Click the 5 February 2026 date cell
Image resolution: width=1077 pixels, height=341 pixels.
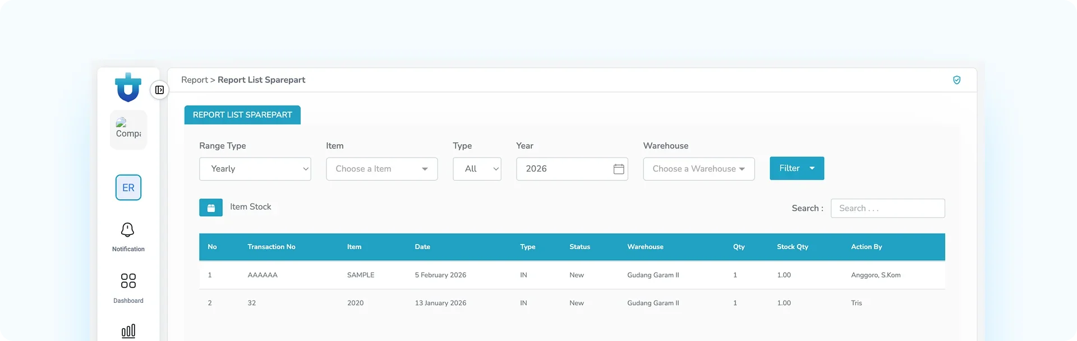tap(440, 275)
